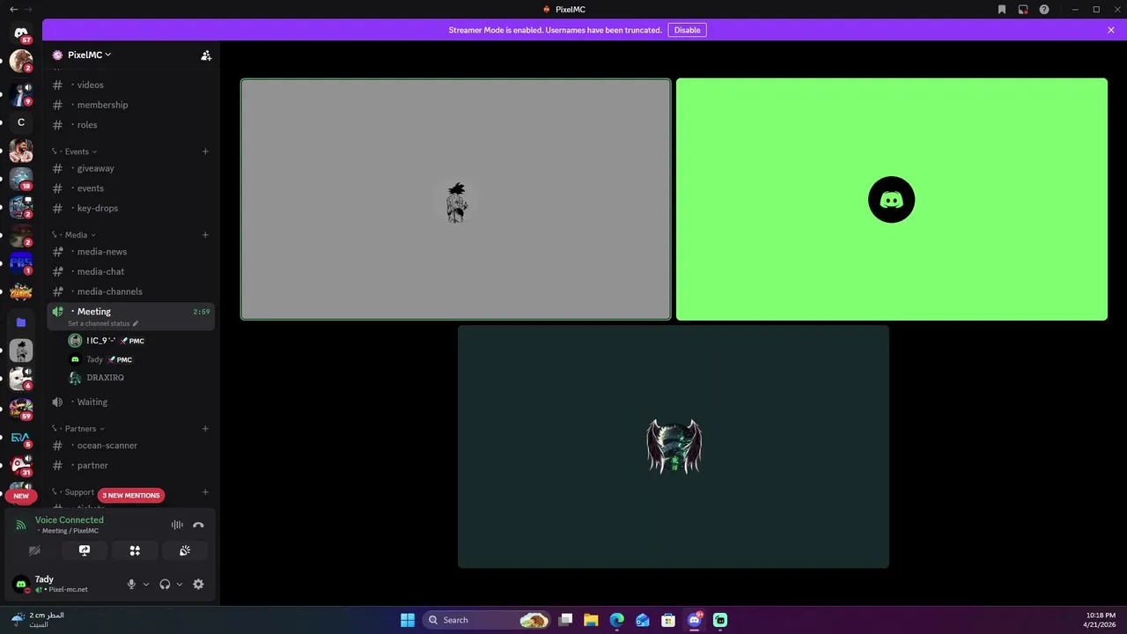Jump to 3 New Mentions
The height and width of the screenshot is (634, 1127).
point(131,495)
